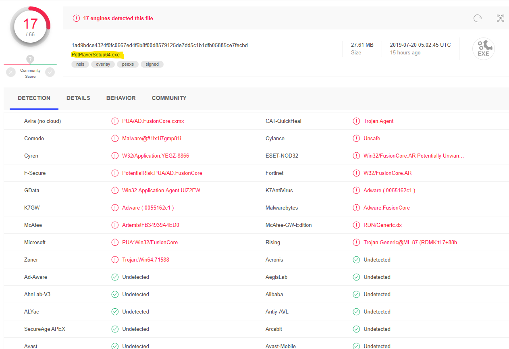Click the AhnLab-V3 engine name
The width and height of the screenshot is (509, 349).
(x=37, y=294)
